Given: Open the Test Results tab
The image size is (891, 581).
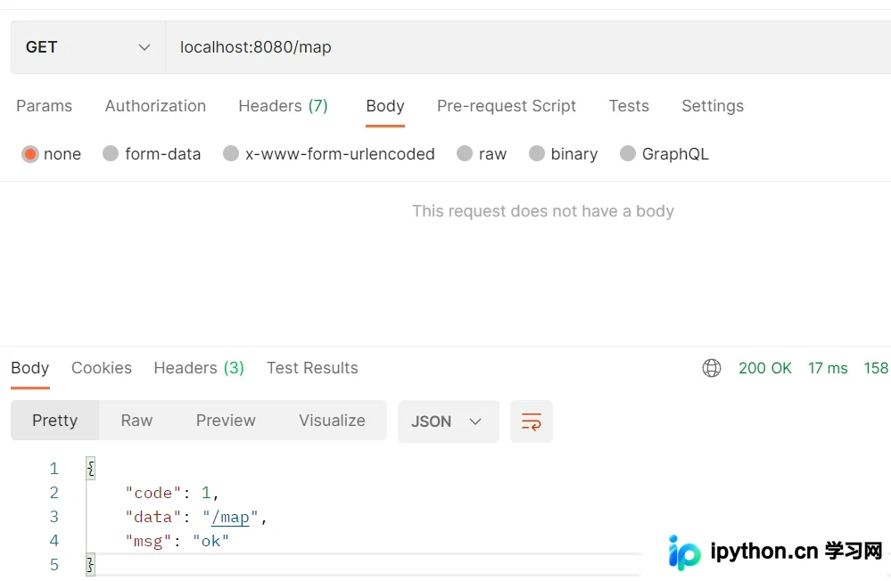Looking at the screenshot, I should 312,368.
